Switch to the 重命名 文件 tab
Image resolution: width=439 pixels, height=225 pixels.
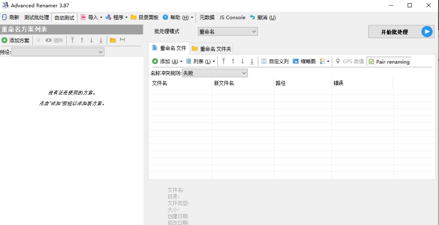coord(169,48)
